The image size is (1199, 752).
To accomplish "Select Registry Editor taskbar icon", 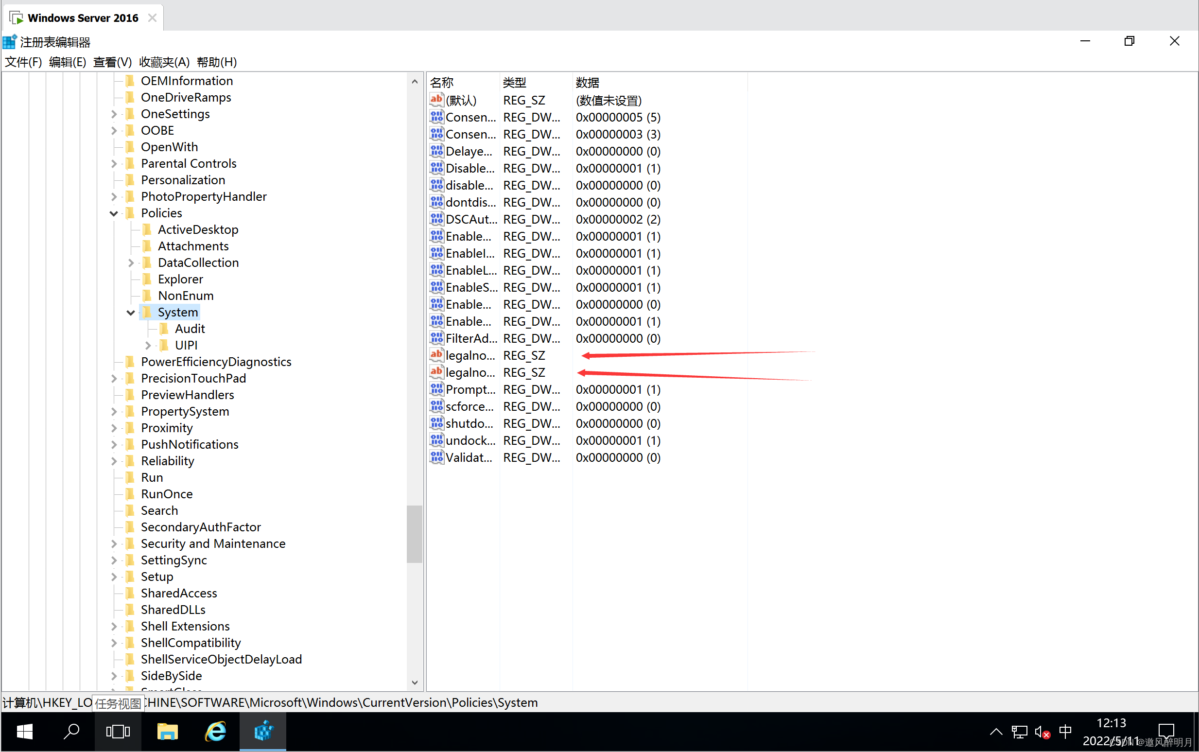I will (x=263, y=731).
